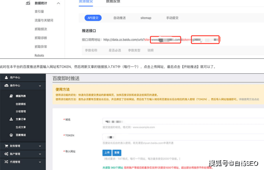Click the 共读取 960个网址 status text
The image size is (264, 170).
(x=113, y=168)
